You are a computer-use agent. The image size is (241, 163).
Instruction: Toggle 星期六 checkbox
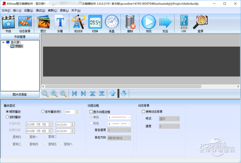62,144
